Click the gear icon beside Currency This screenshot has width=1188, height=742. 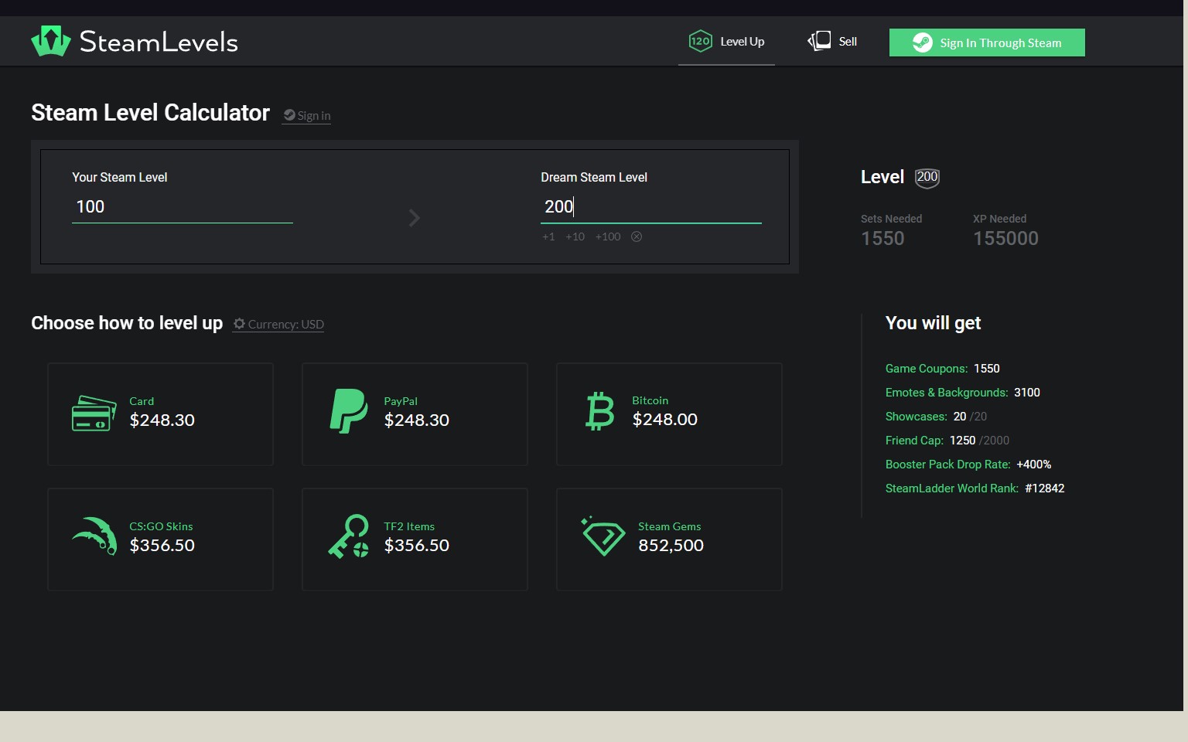pyautogui.click(x=239, y=324)
